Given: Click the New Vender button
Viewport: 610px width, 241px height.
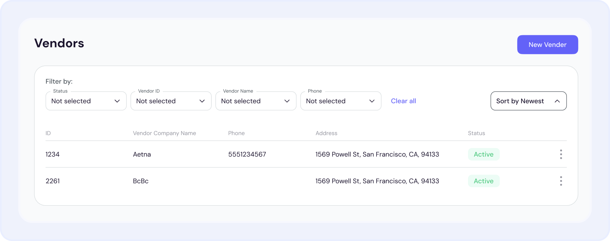Looking at the screenshot, I should (547, 44).
